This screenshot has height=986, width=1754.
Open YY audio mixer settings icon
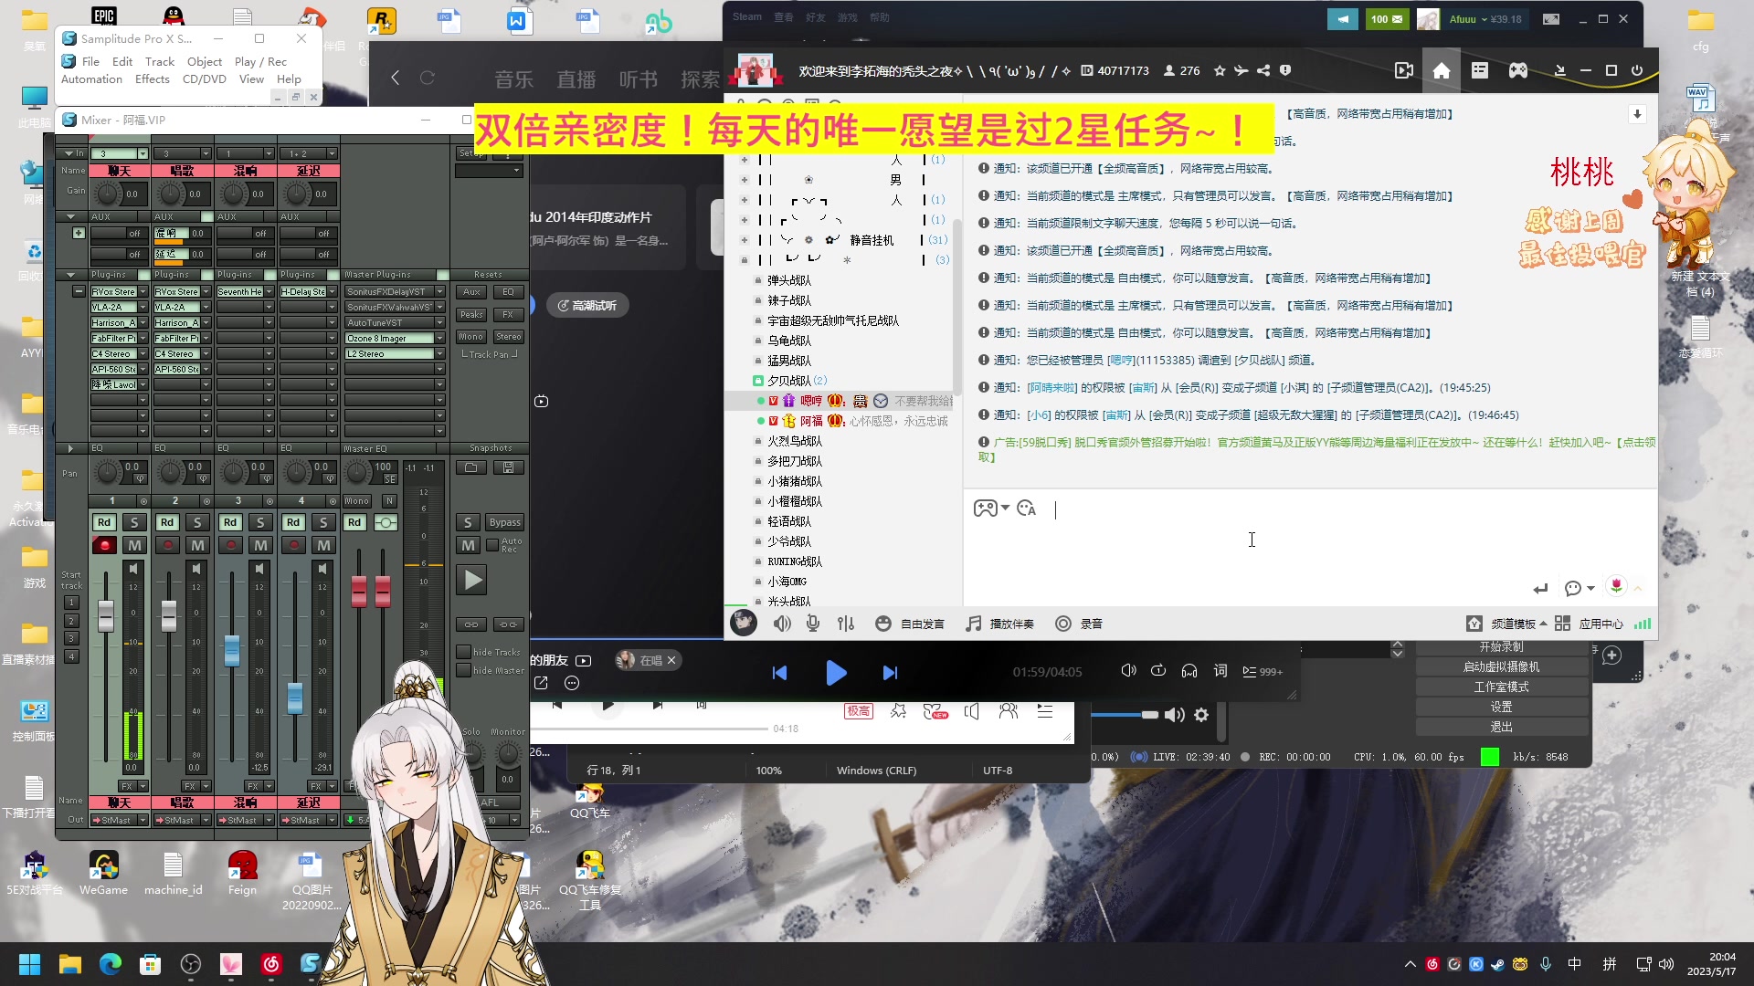(x=846, y=624)
